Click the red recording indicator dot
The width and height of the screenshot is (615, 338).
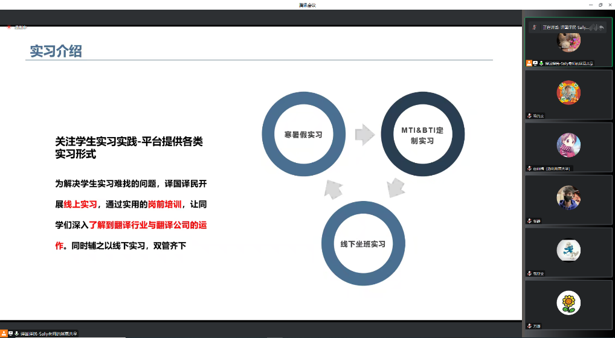click(8, 27)
